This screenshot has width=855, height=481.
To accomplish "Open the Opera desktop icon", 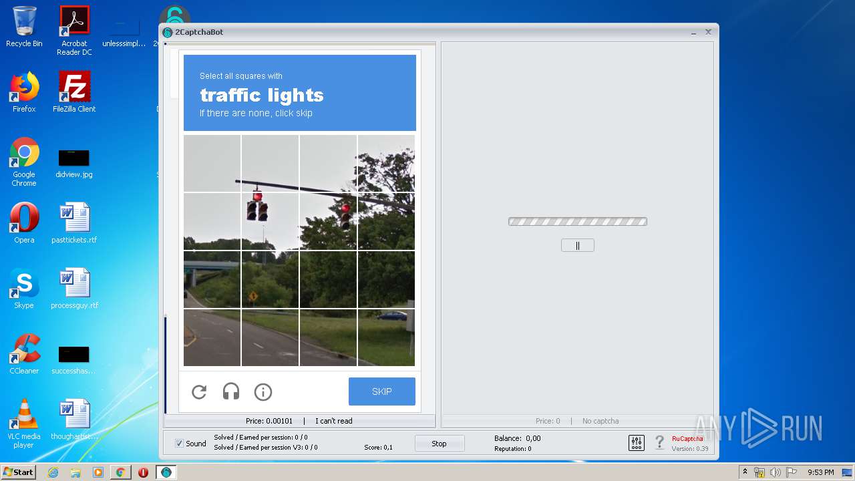I will tap(24, 223).
